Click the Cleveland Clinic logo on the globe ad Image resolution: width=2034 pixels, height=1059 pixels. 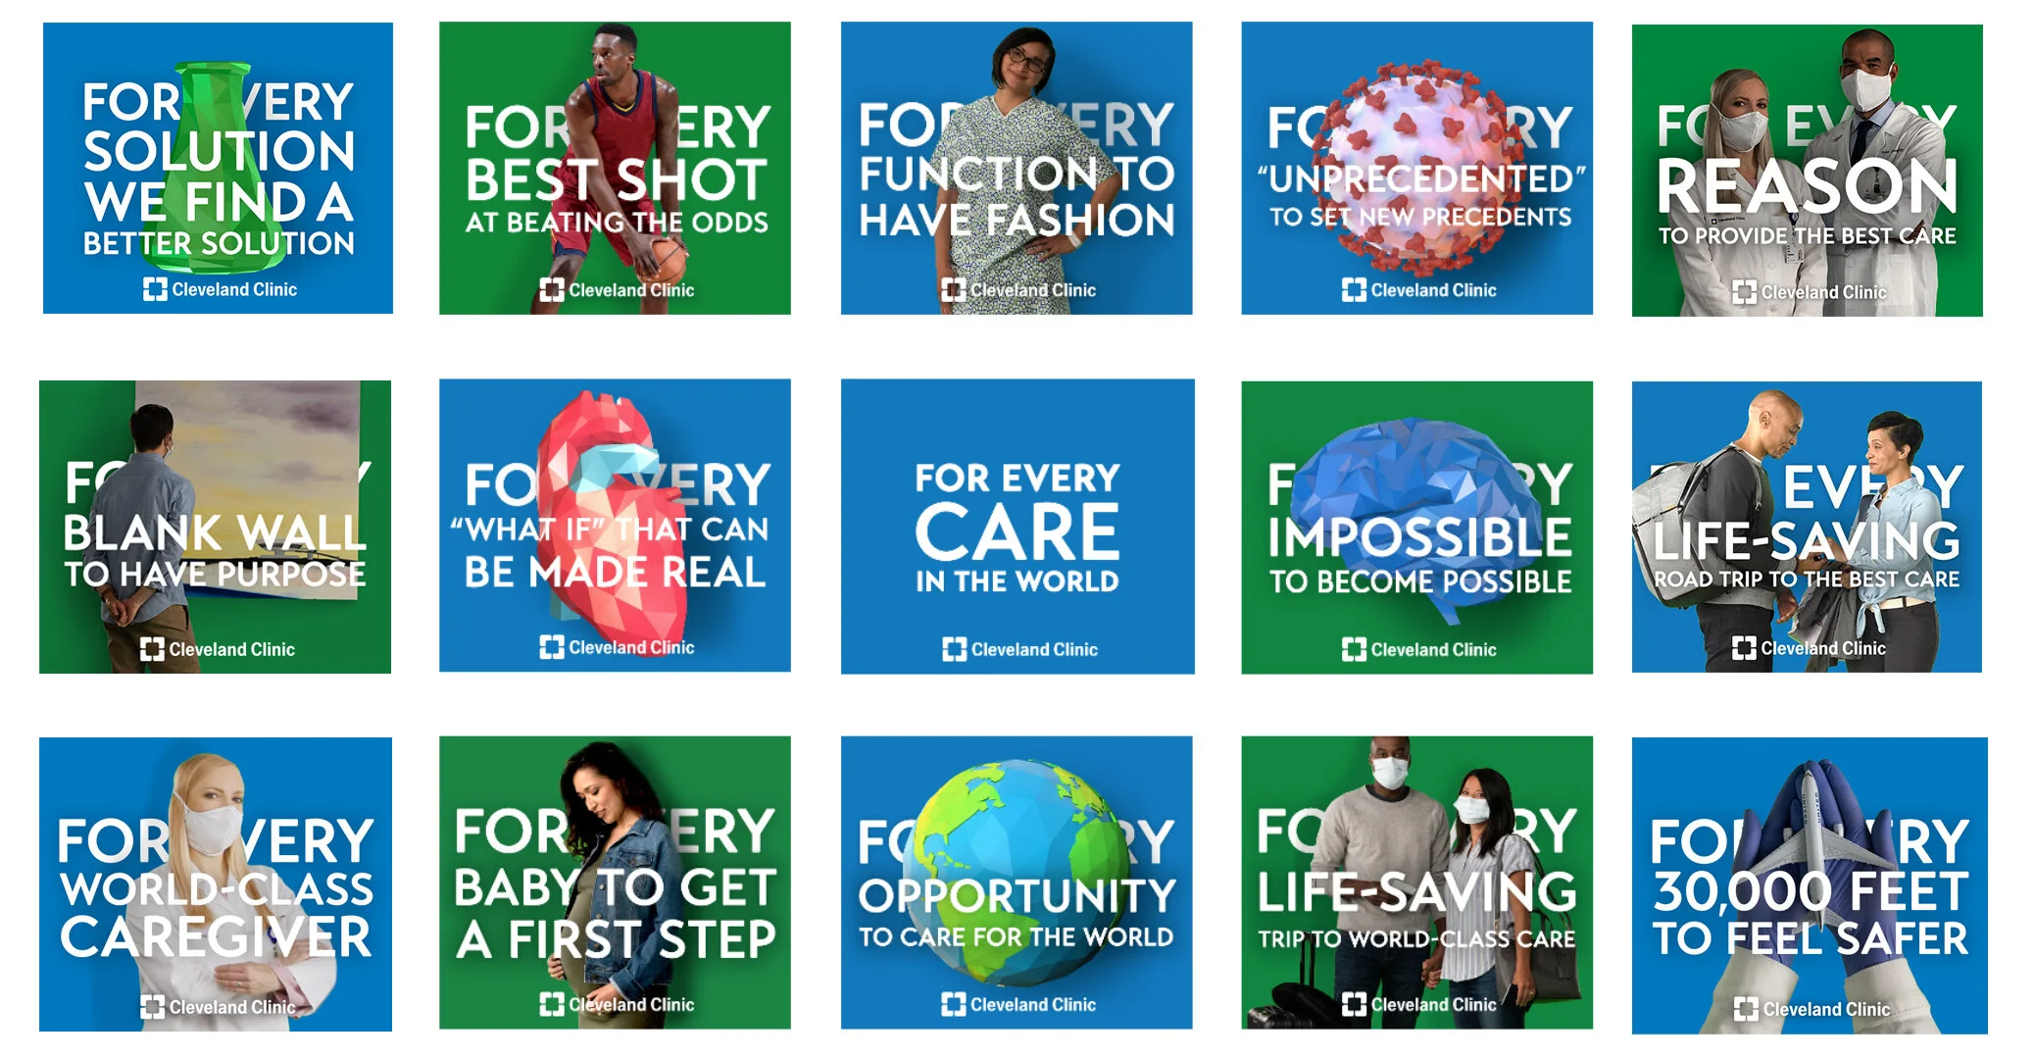[x=1018, y=1004]
